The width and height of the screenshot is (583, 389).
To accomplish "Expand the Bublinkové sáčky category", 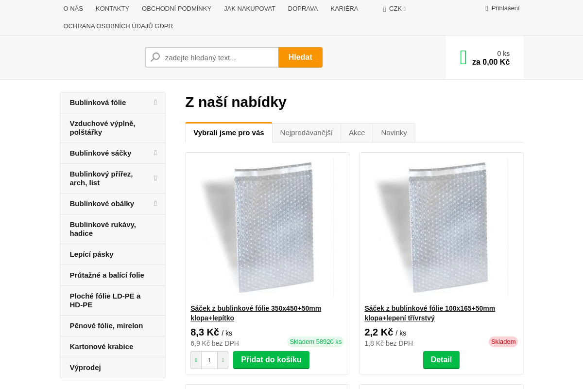I will (155, 153).
